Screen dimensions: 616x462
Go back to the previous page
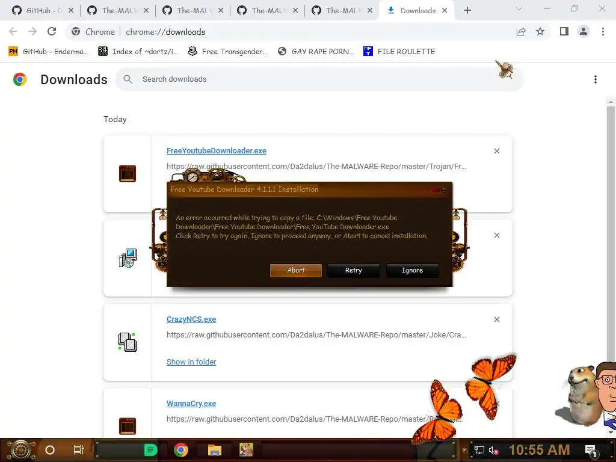tap(13, 32)
